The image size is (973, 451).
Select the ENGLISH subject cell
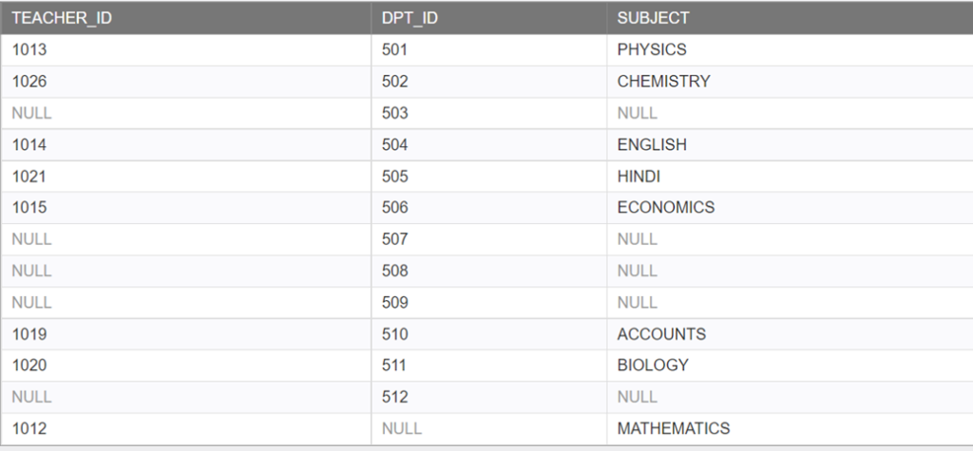pyautogui.click(x=790, y=144)
